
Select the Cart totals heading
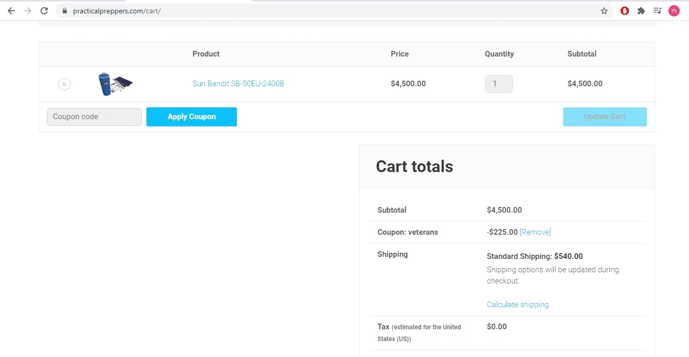click(415, 166)
